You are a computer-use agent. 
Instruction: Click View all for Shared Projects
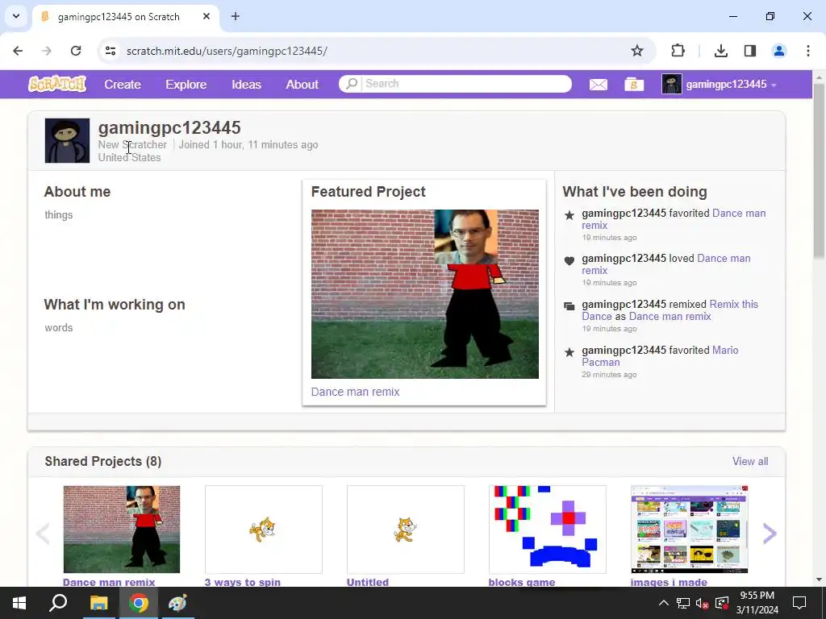(x=749, y=461)
